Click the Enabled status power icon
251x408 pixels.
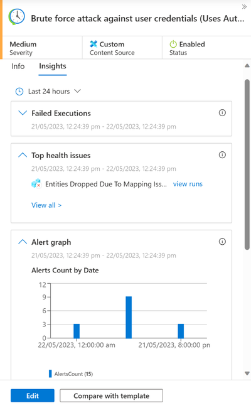(173, 44)
